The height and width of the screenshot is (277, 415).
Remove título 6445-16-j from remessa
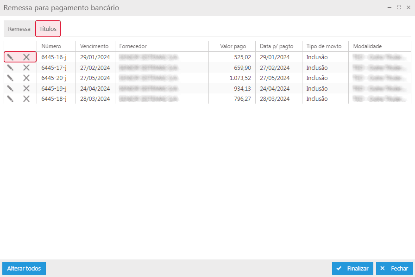click(26, 57)
